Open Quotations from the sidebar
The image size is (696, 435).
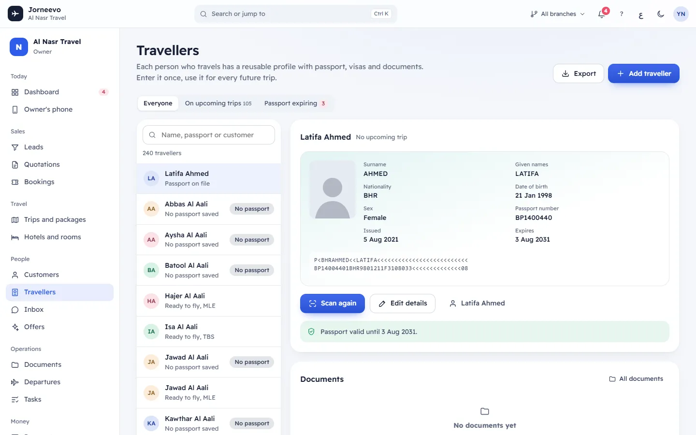coord(60,164)
